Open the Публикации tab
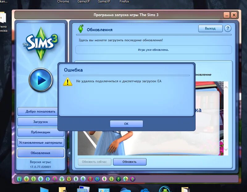 (x=41, y=132)
